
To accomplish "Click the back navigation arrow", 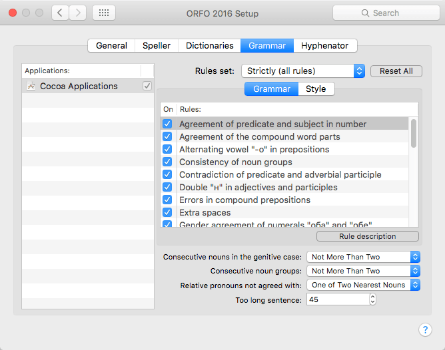I will click(60, 13).
